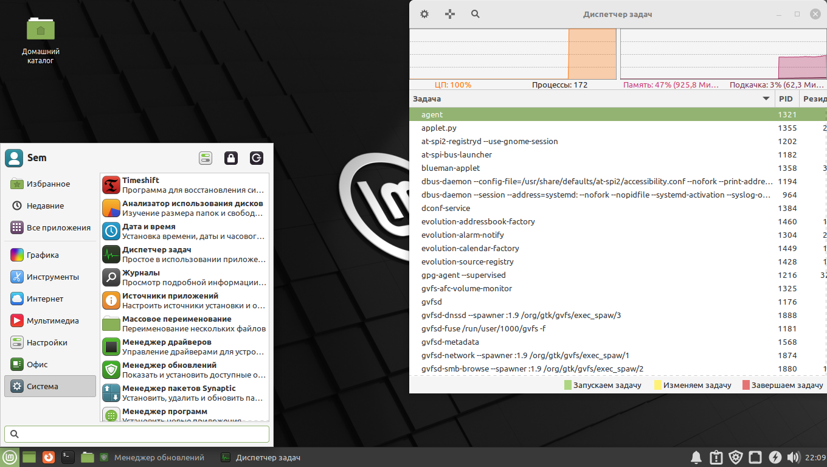Select the Система category

(50, 386)
